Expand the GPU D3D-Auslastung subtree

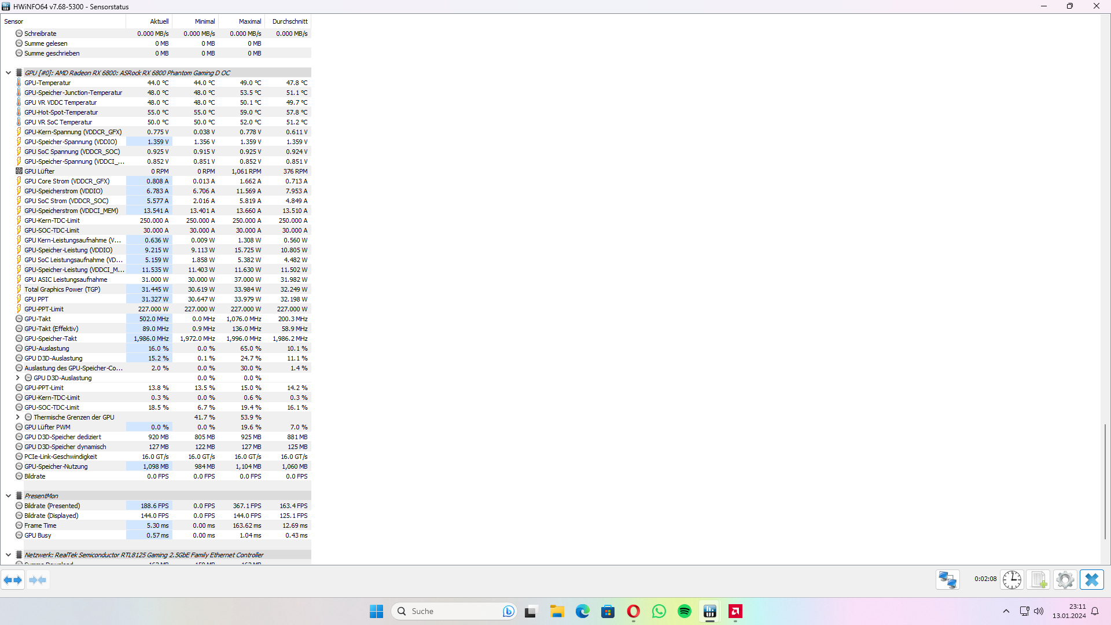pyautogui.click(x=17, y=378)
